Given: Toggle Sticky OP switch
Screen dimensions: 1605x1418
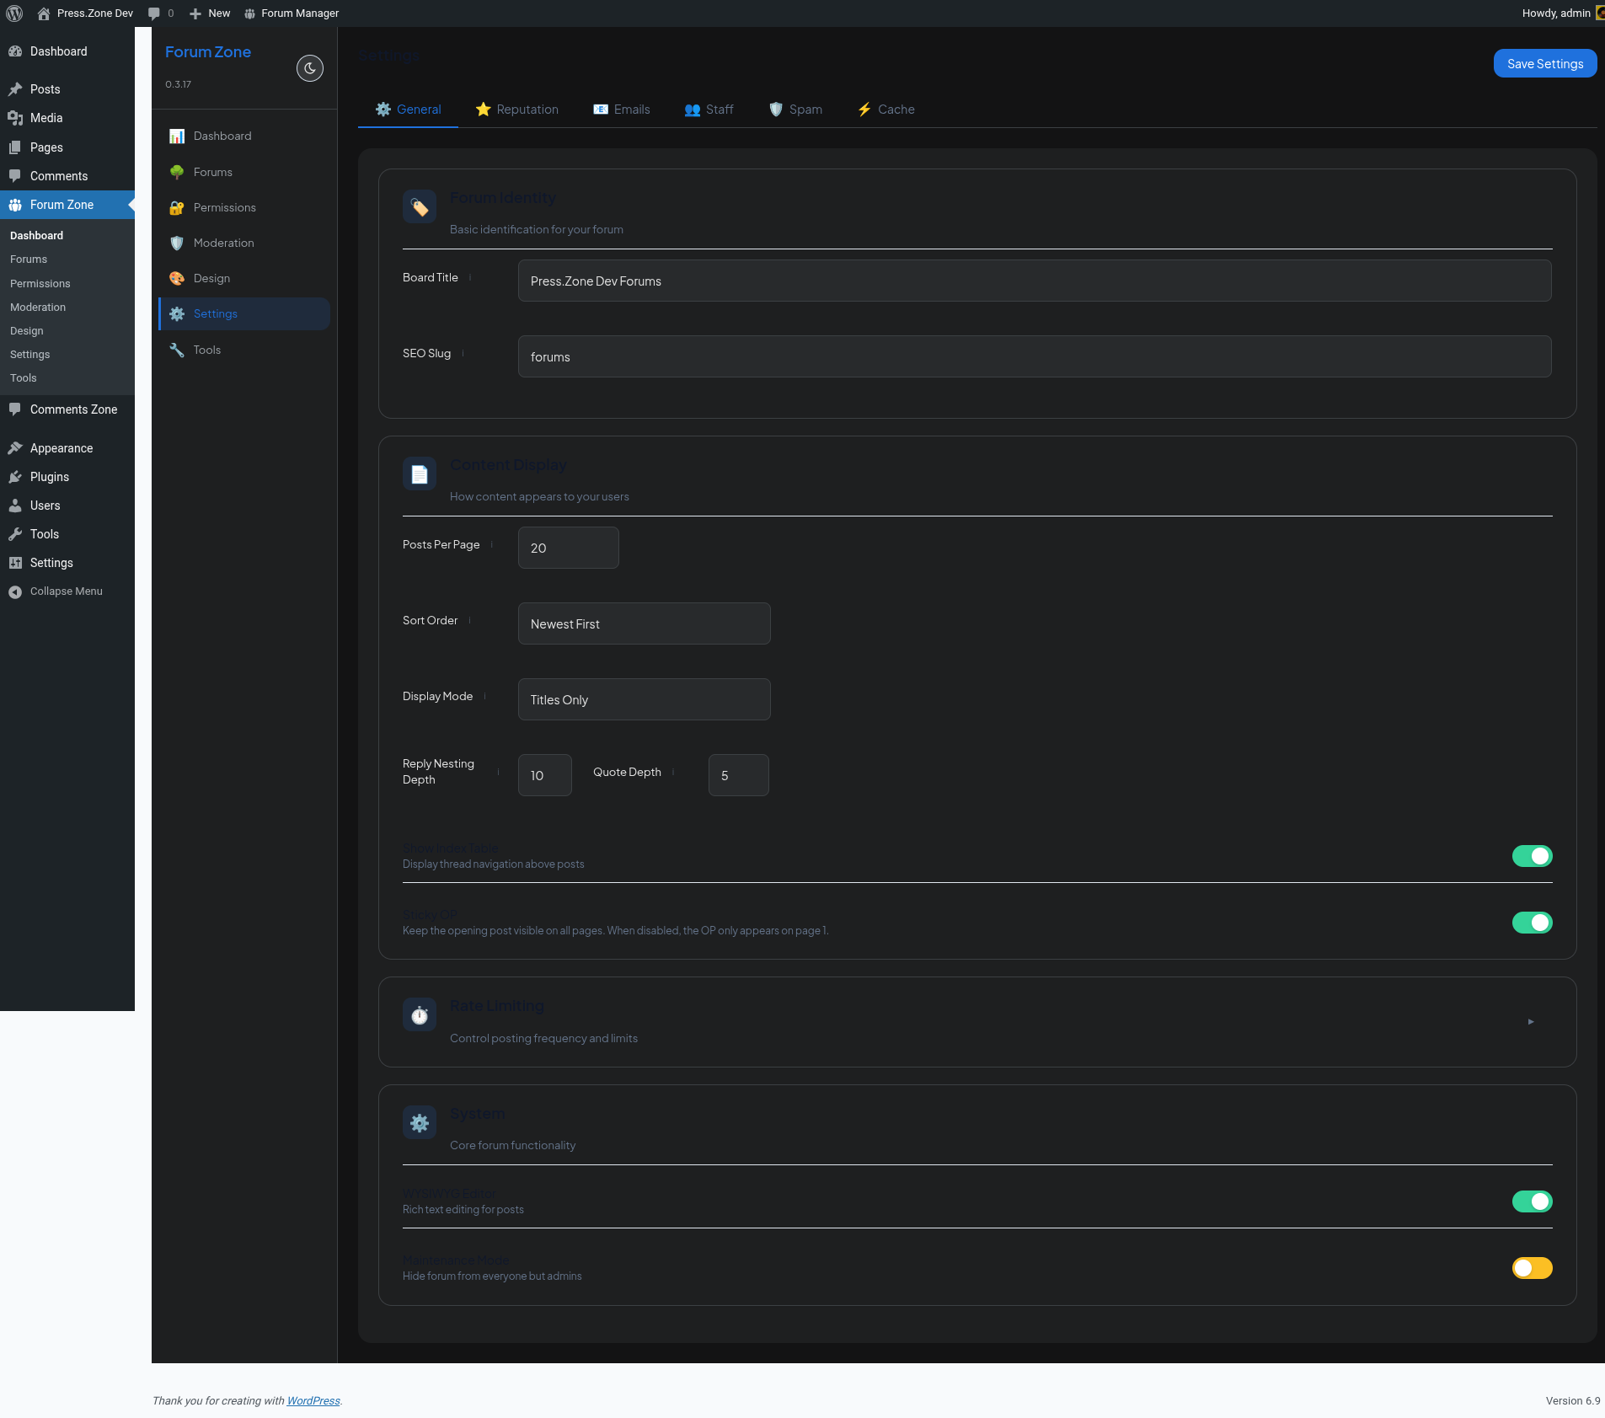Looking at the screenshot, I should 1532,923.
